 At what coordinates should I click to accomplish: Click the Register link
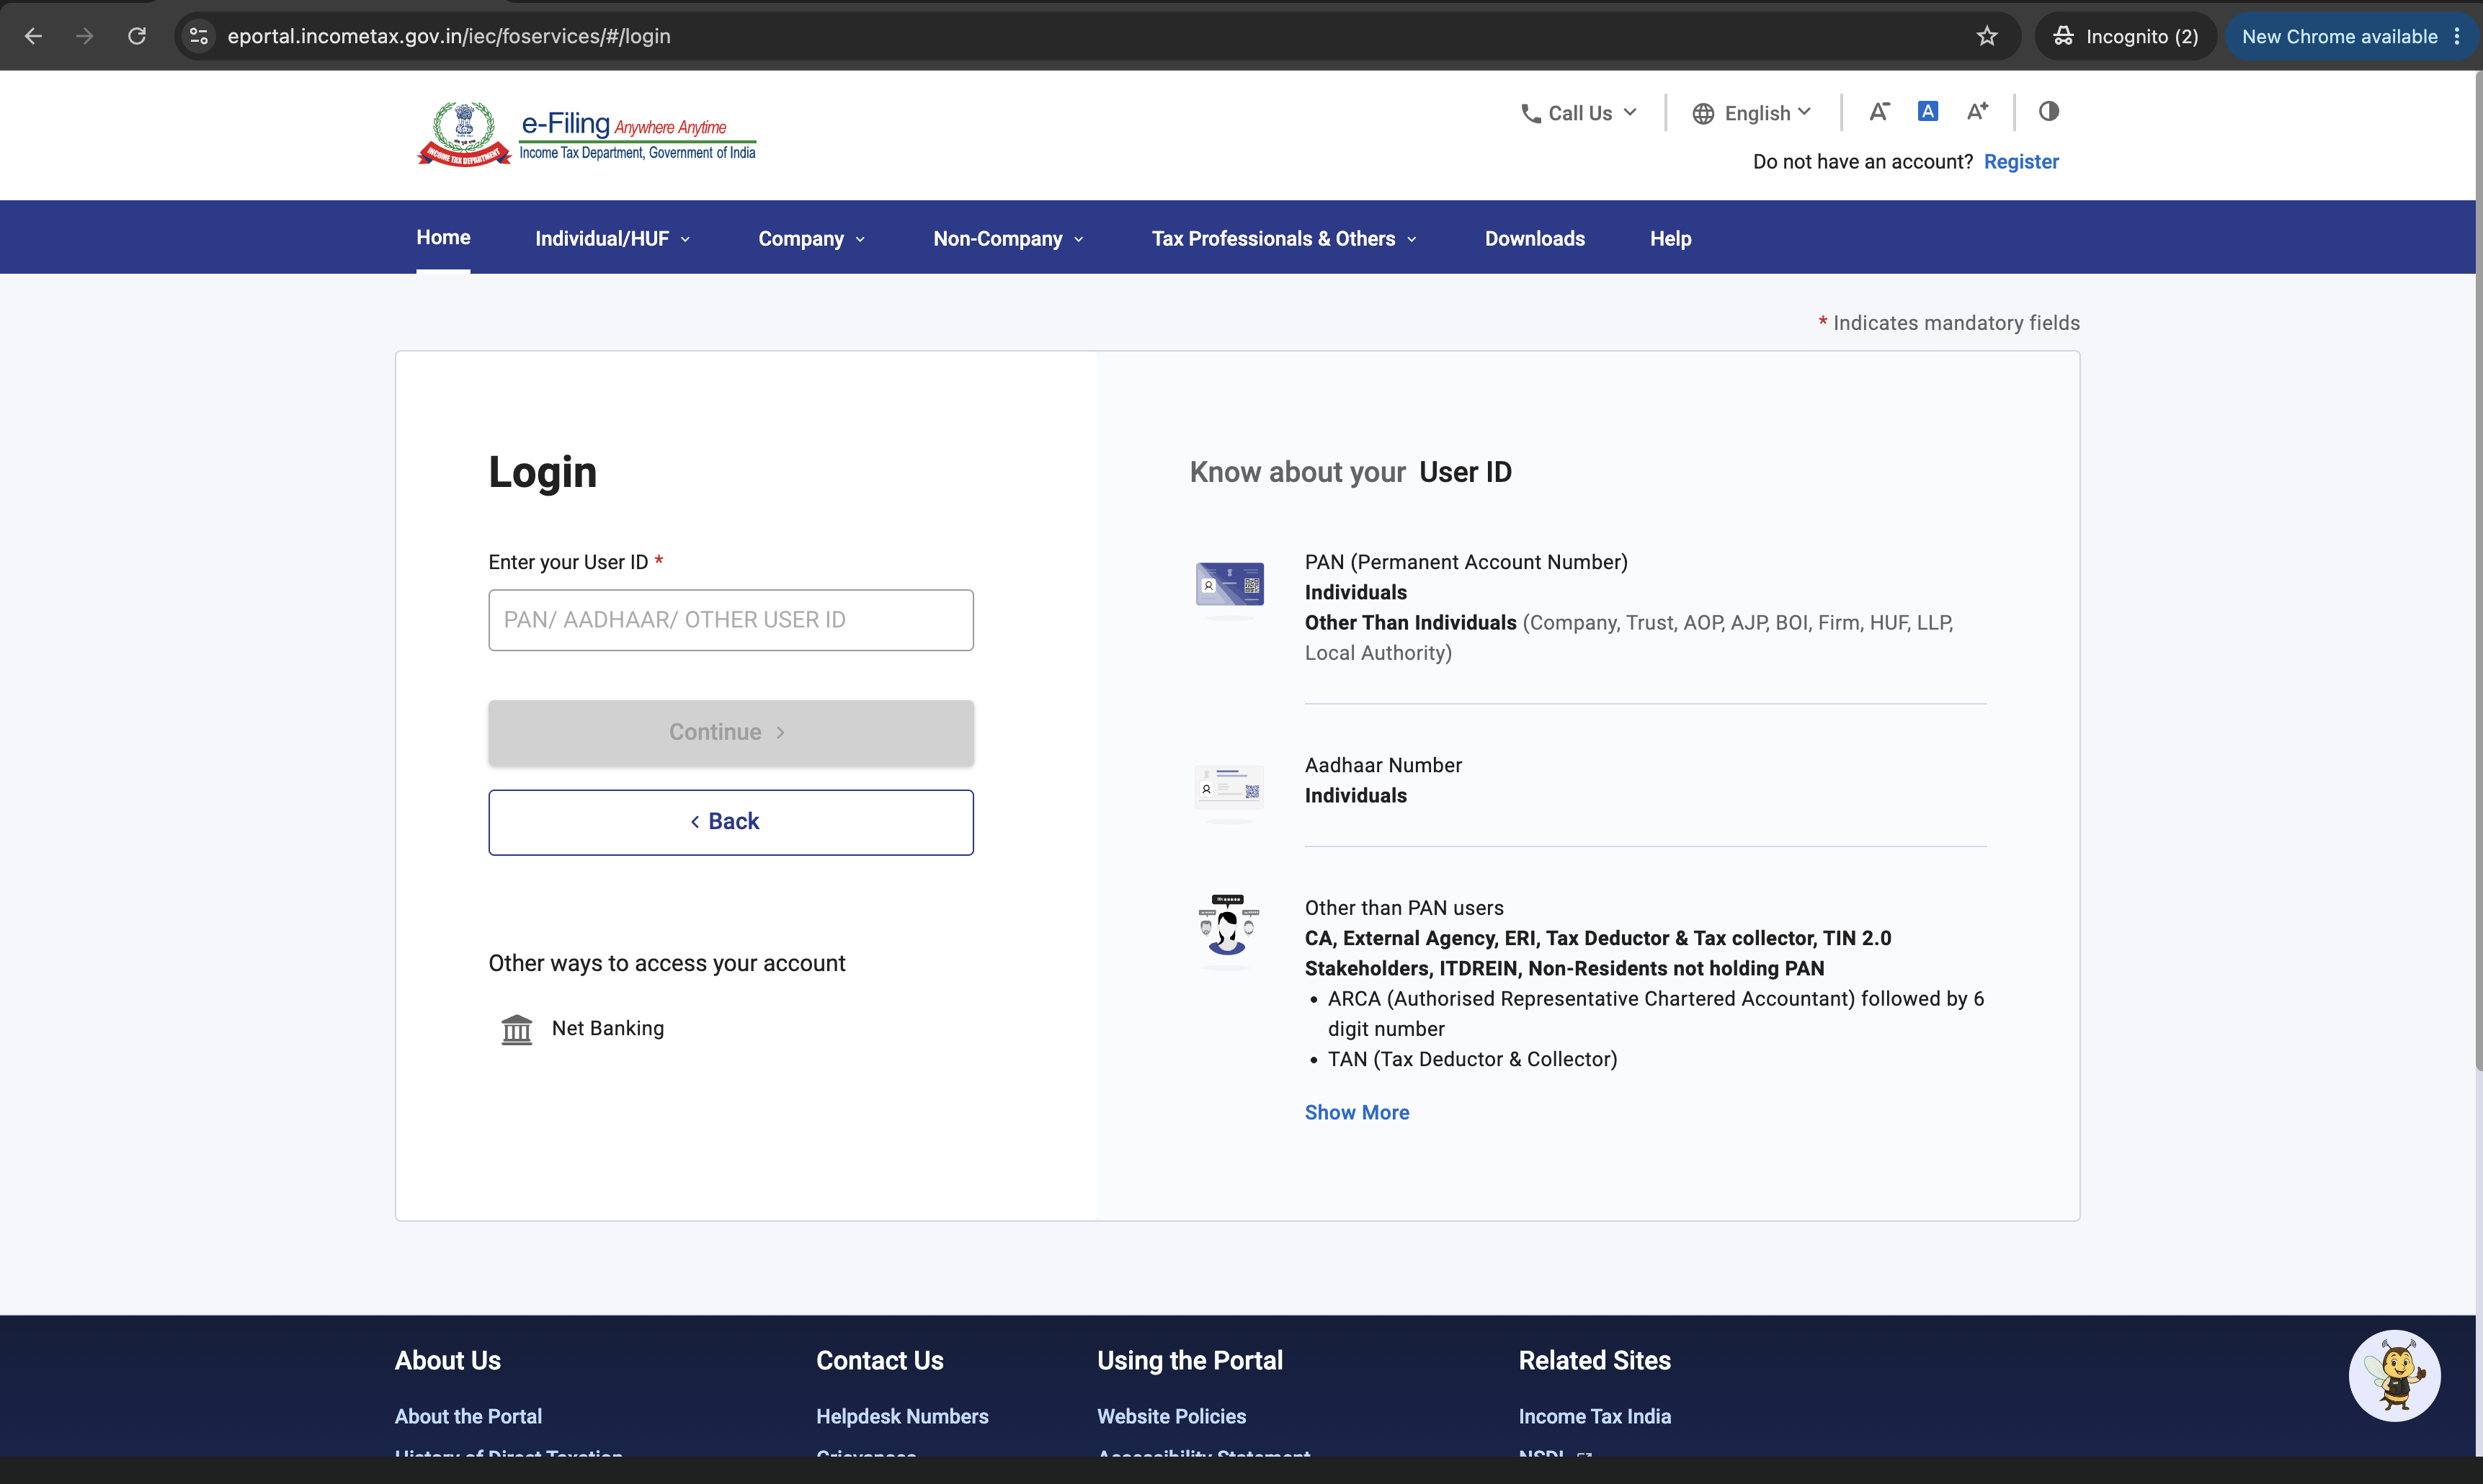coord(2021,161)
